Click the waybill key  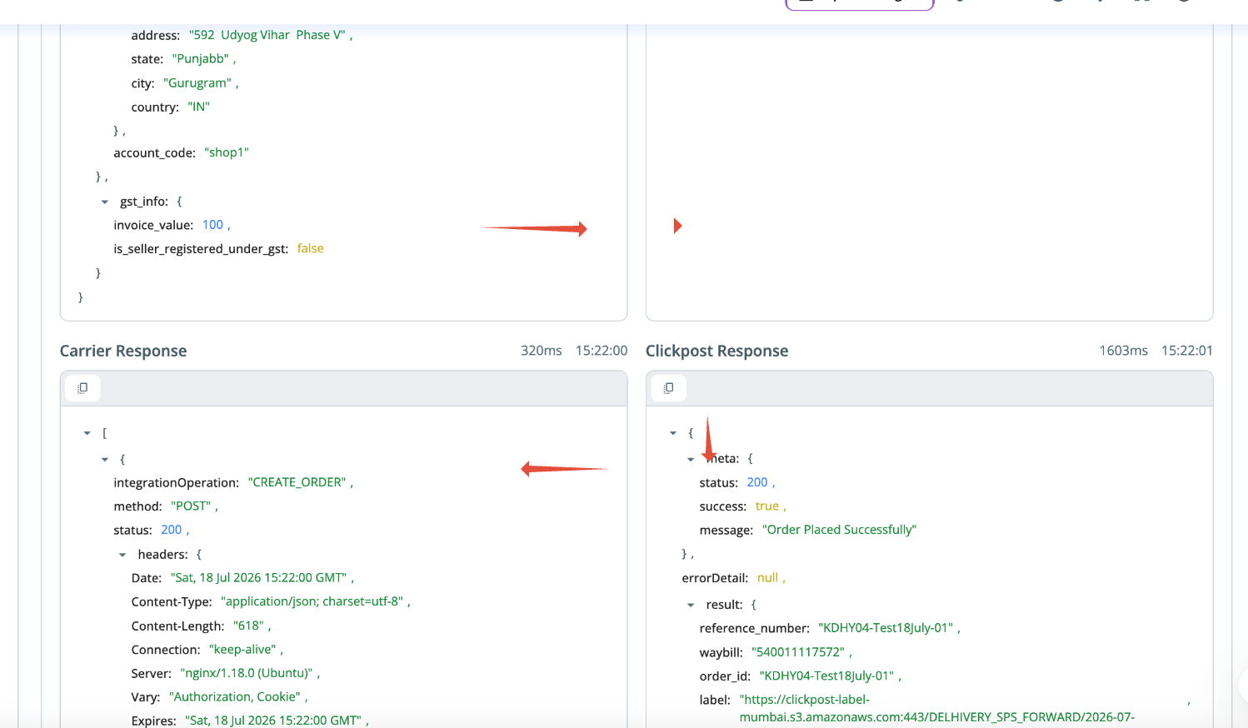tap(721, 652)
